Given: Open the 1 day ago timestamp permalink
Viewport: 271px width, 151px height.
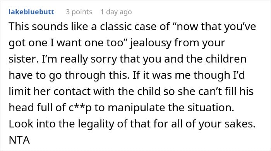Looking at the screenshot, I should (x=116, y=12).
